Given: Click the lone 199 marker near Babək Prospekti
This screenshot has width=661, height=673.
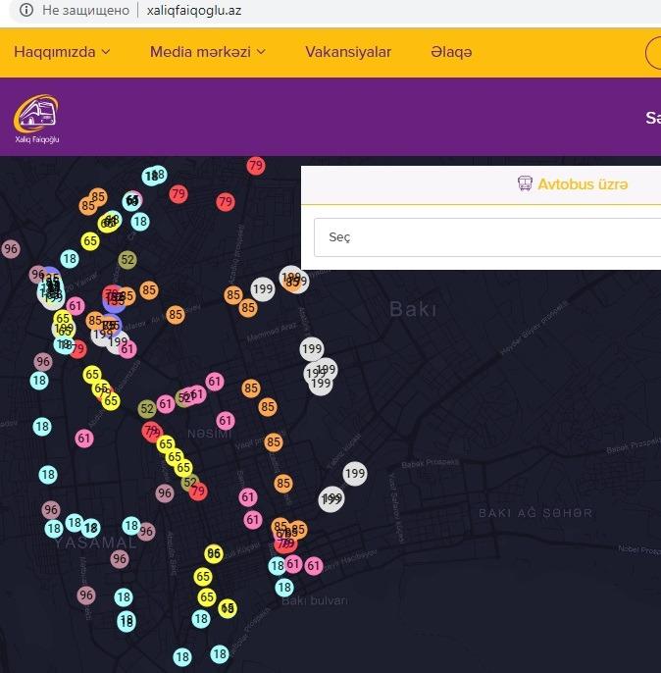Looking at the screenshot, I should point(354,474).
